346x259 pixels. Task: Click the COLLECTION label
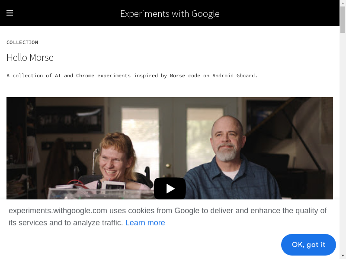point(22,42)
